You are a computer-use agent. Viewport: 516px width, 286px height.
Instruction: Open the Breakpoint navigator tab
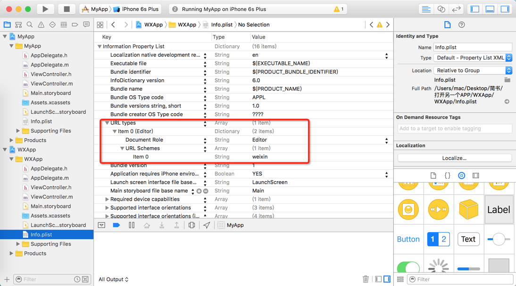(75, 25)
